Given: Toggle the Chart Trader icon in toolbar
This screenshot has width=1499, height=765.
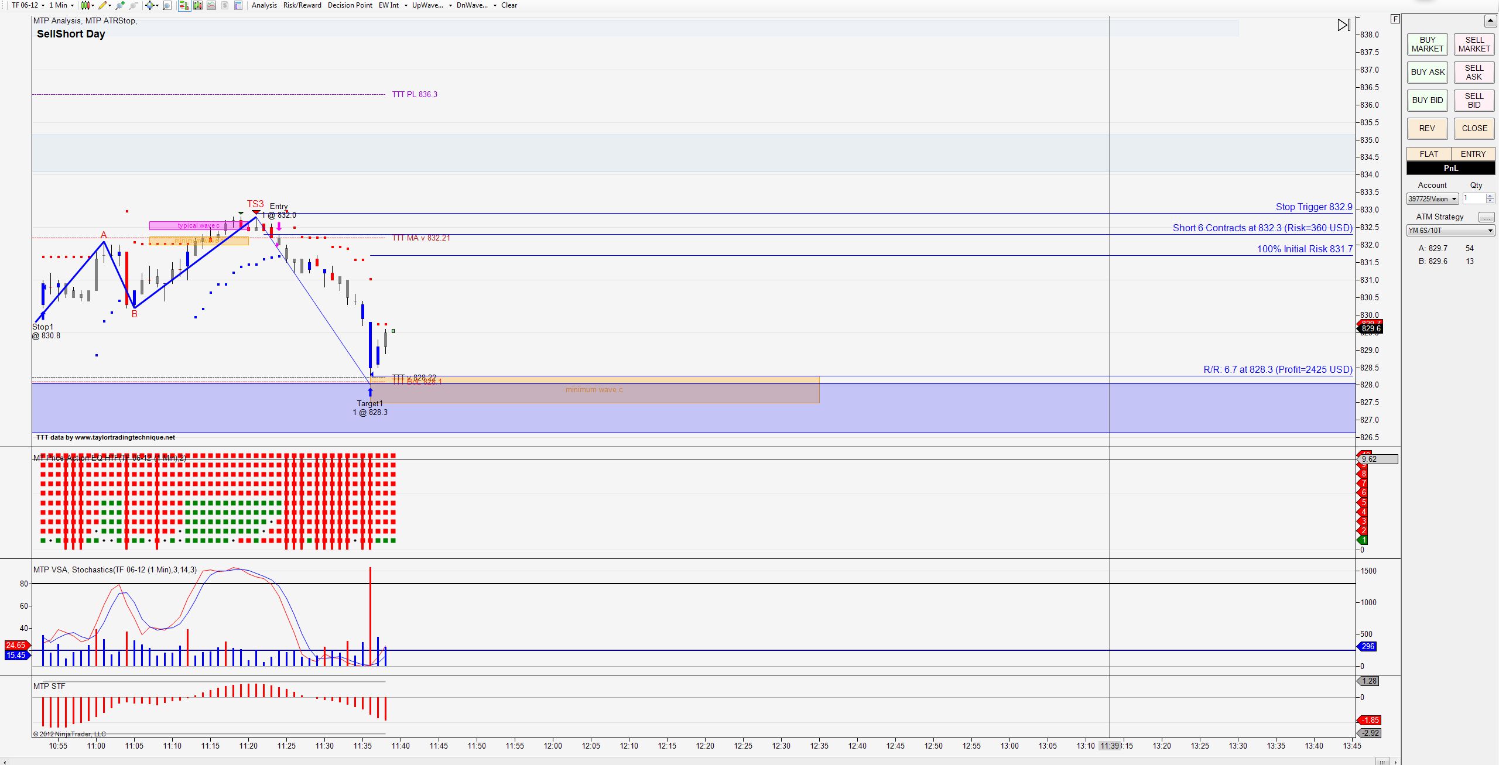Looking at the screenshot, I should point(184,5).
